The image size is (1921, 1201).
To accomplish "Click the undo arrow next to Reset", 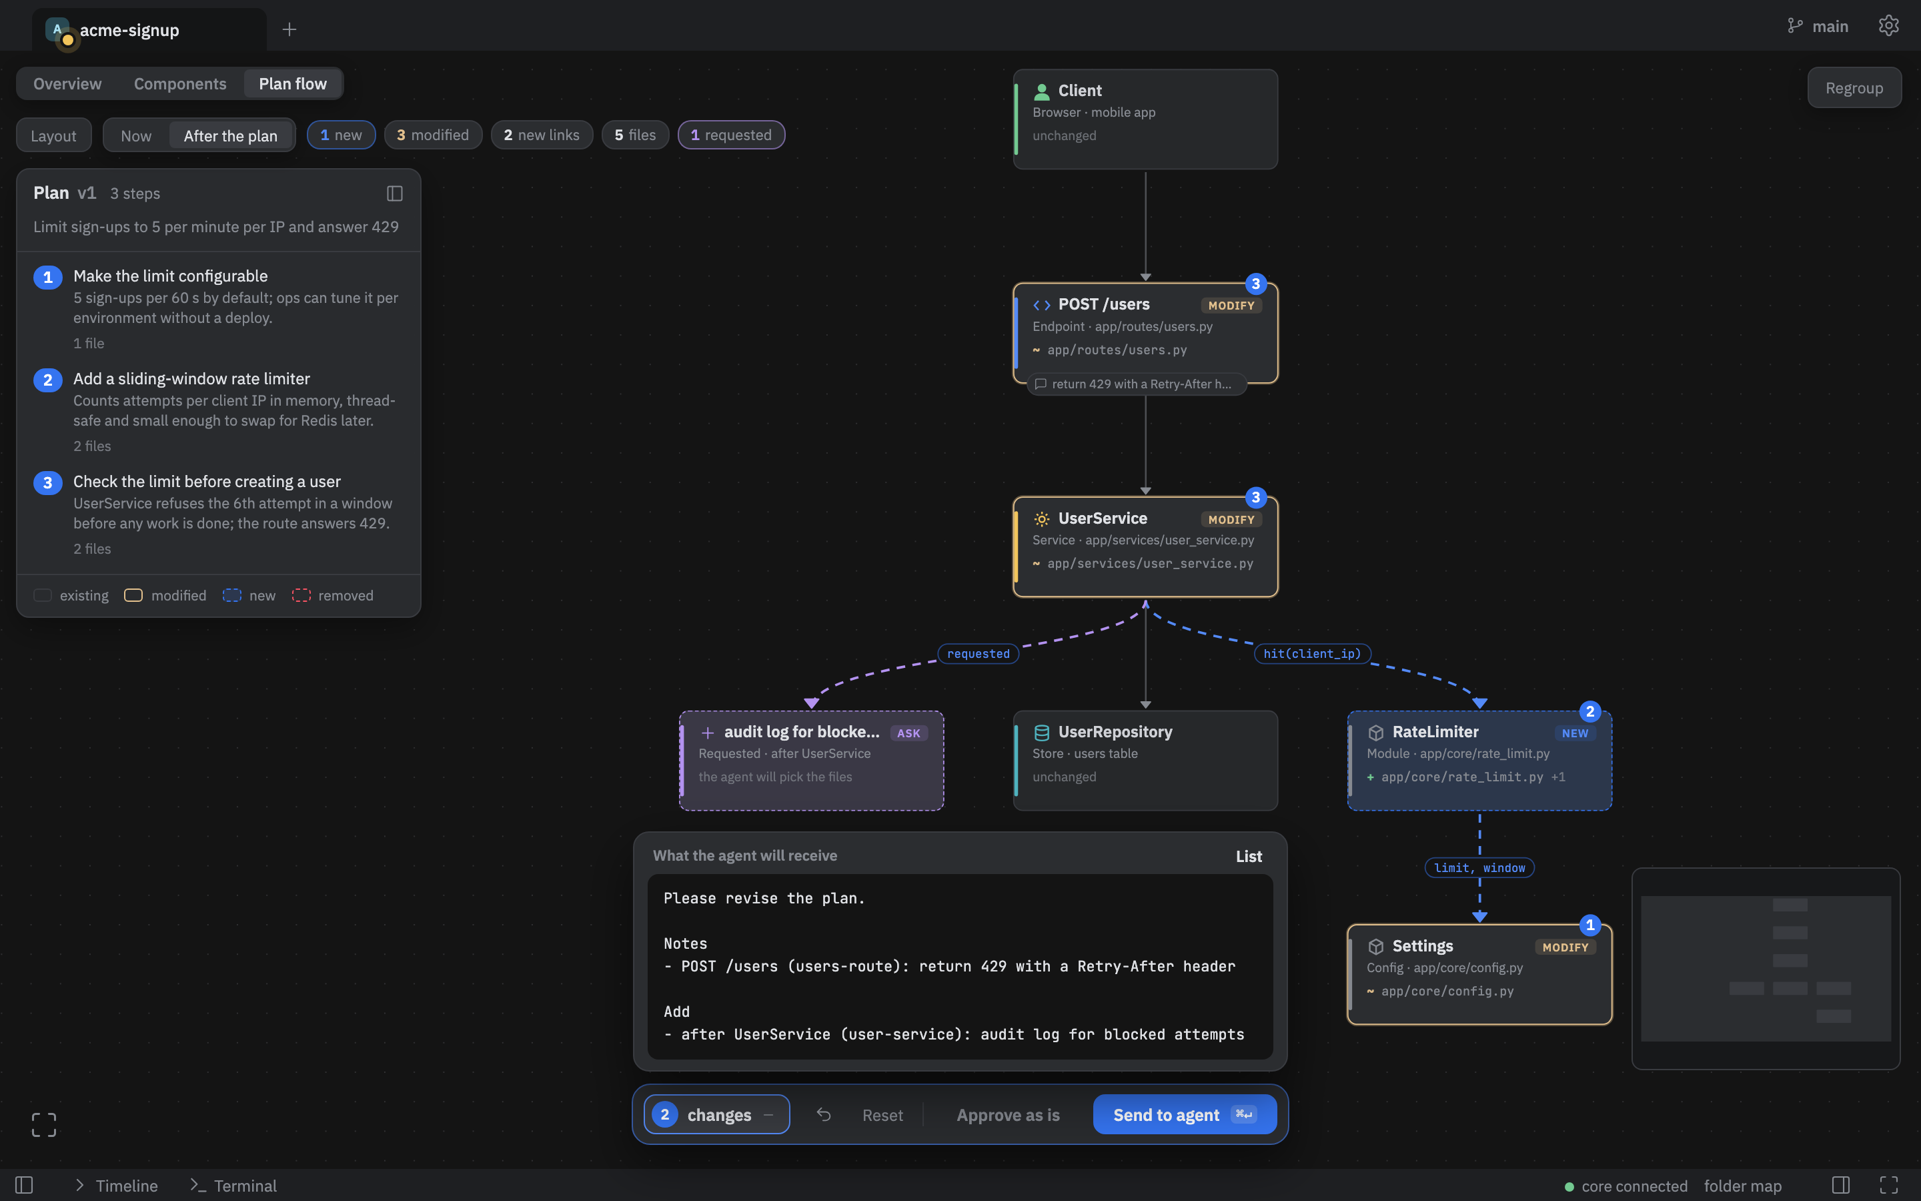I will tap(823, 1114).
